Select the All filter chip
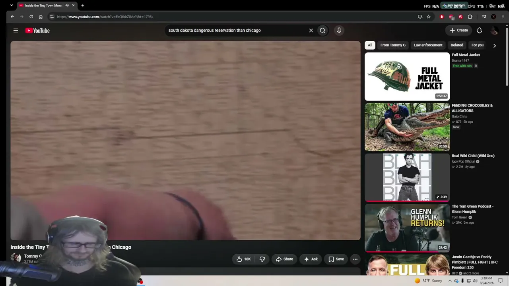Viewport: 509px width, 286px height. coord(370,45)
